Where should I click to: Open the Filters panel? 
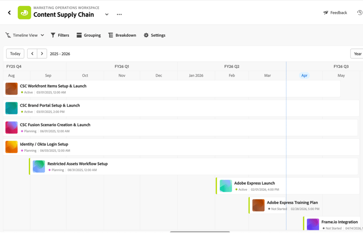tap(60, 35)
